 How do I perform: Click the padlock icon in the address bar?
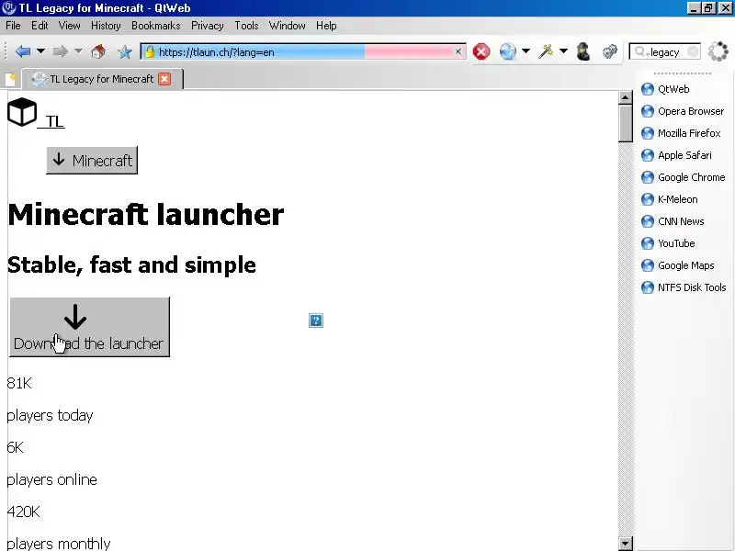tap(150, 52)
